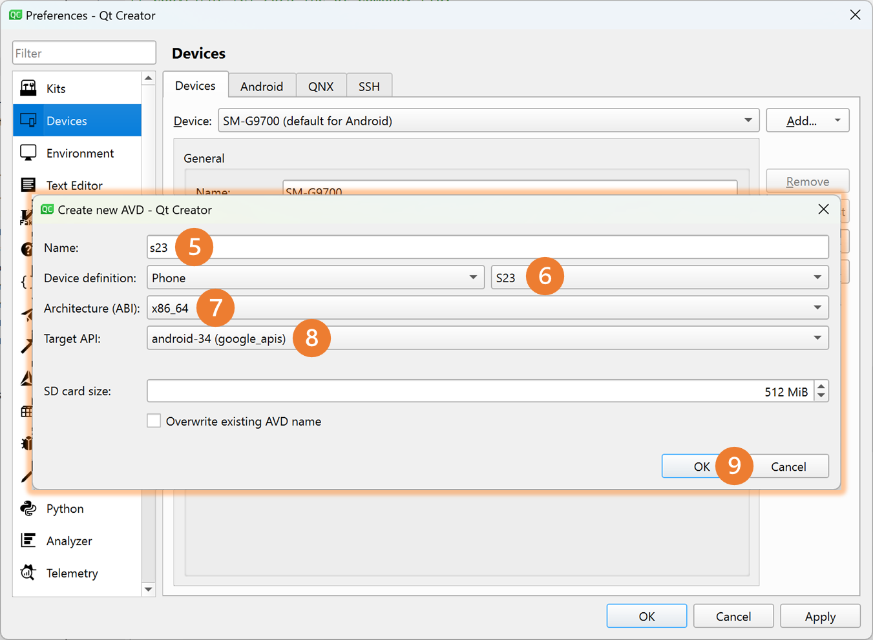873x640 pixels.
Task: Close the Create new AVD dialog
Action: tap(823, 209)
